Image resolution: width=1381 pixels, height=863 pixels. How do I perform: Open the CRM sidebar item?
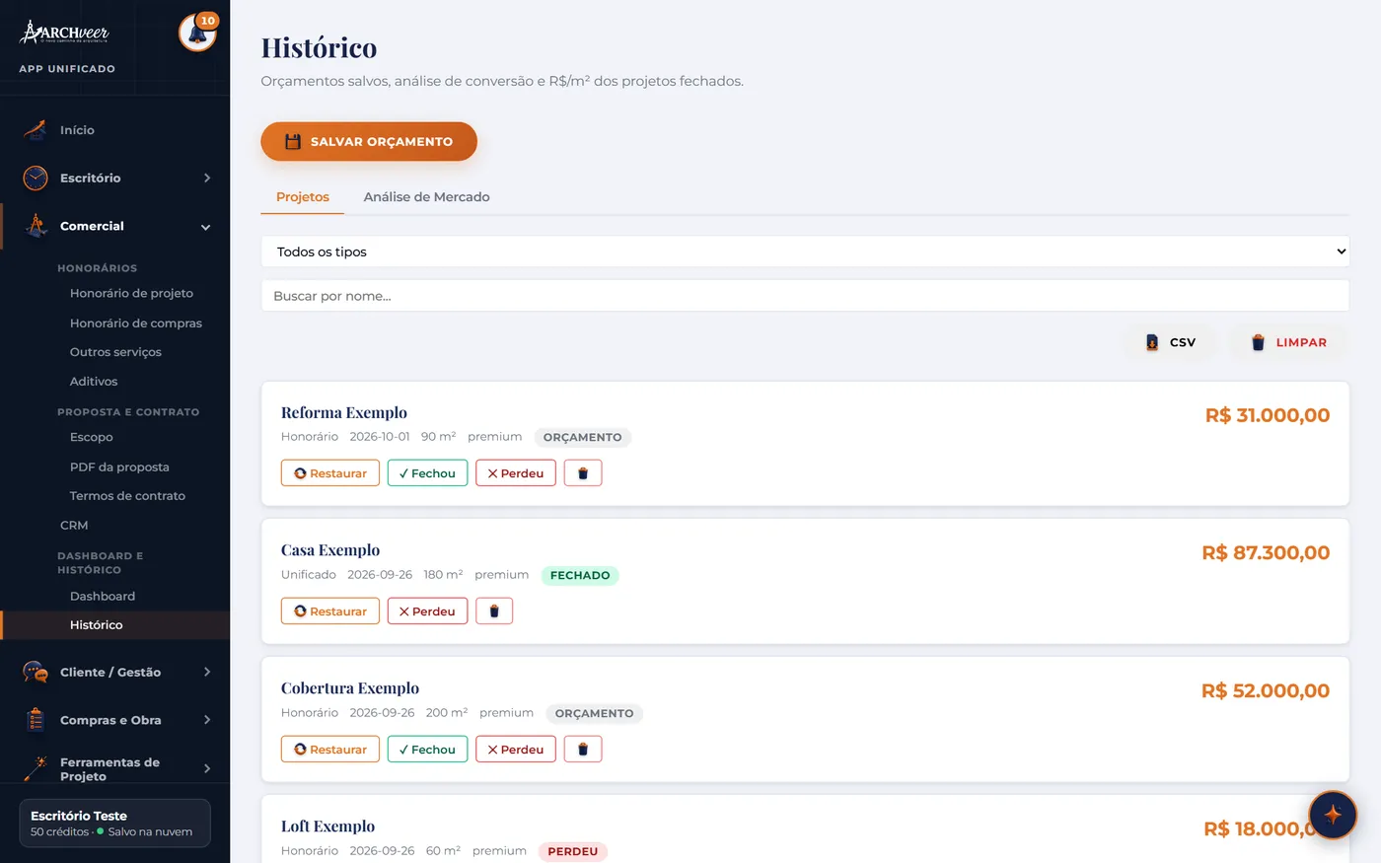click(x=74, y=526)
